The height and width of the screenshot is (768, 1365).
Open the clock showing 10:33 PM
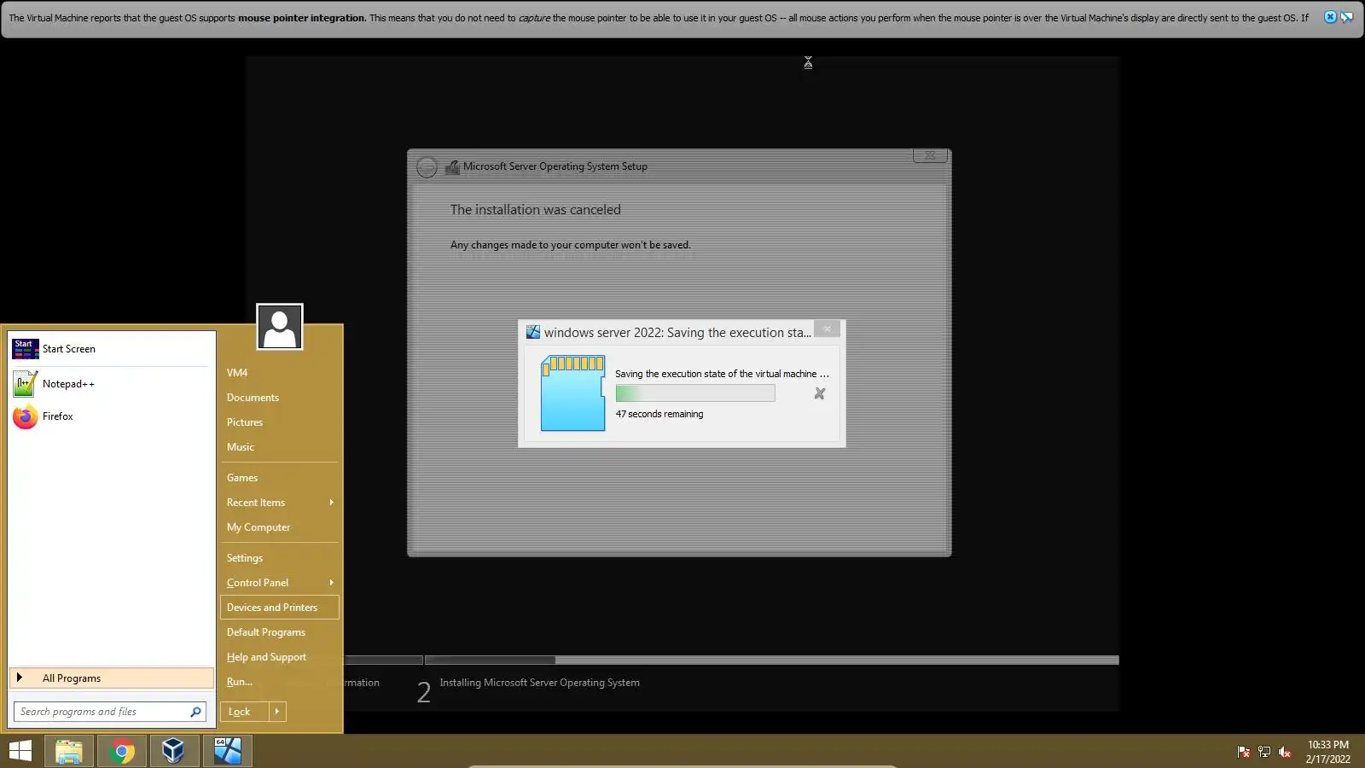1328,752
